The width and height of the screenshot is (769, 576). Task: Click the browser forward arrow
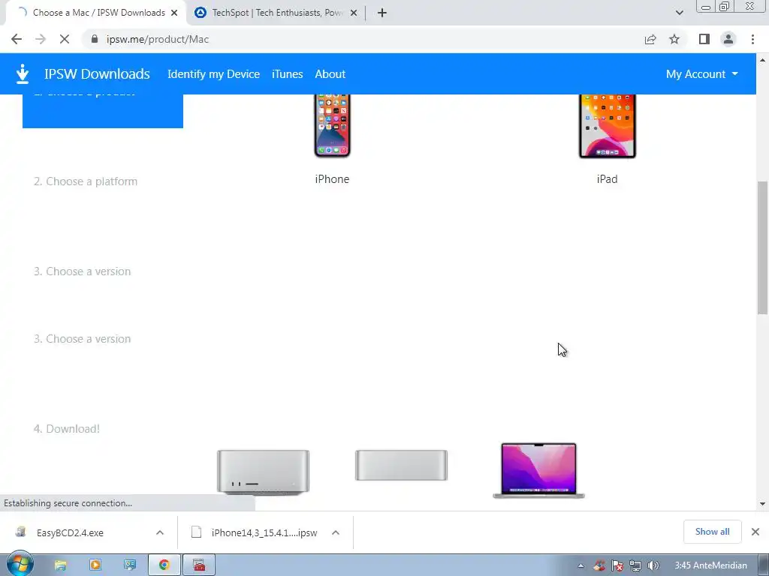pos(41,39)
